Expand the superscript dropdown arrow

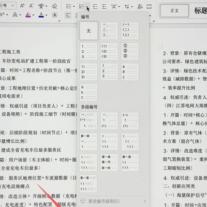pyautogui.click(x=7, y=15)
